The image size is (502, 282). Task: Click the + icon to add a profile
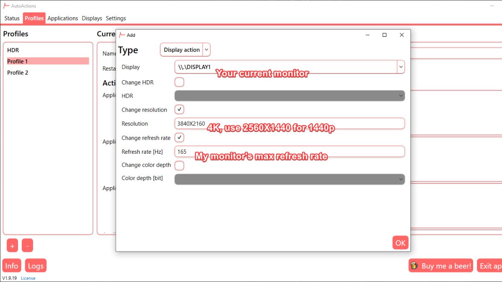pos(12,245)
